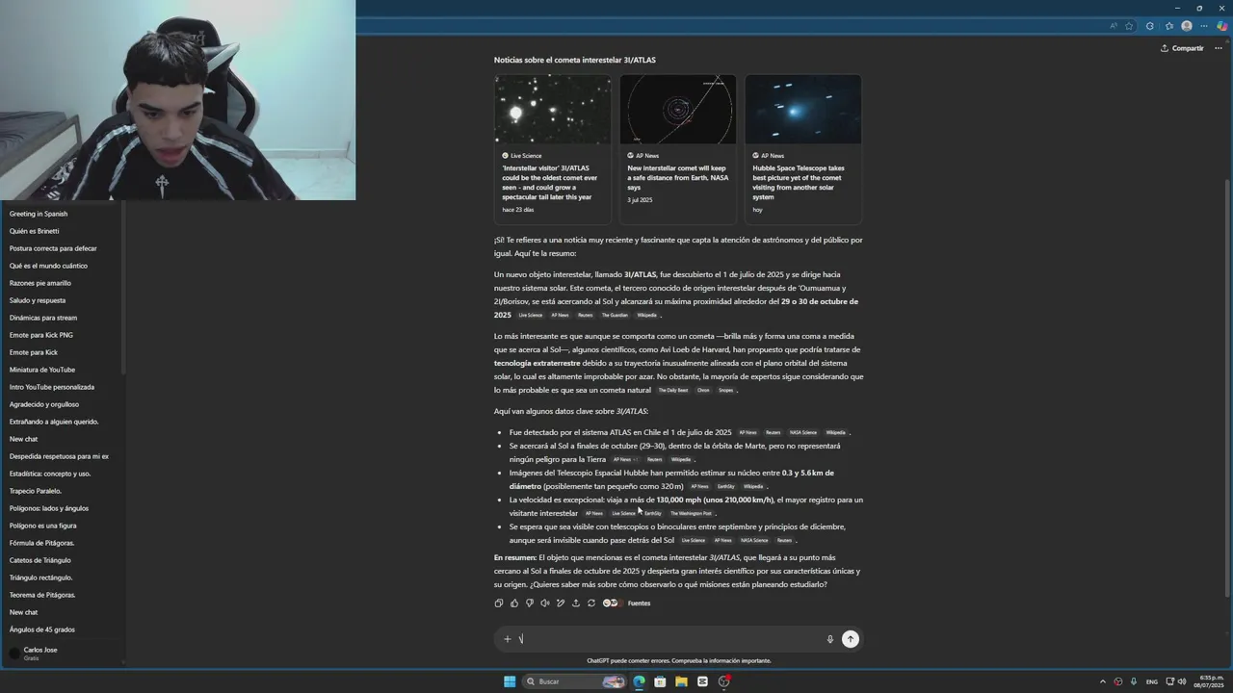1233x693 pixels.
Task: Open CapCut app from taskbar
Action: tap(702, 681)
